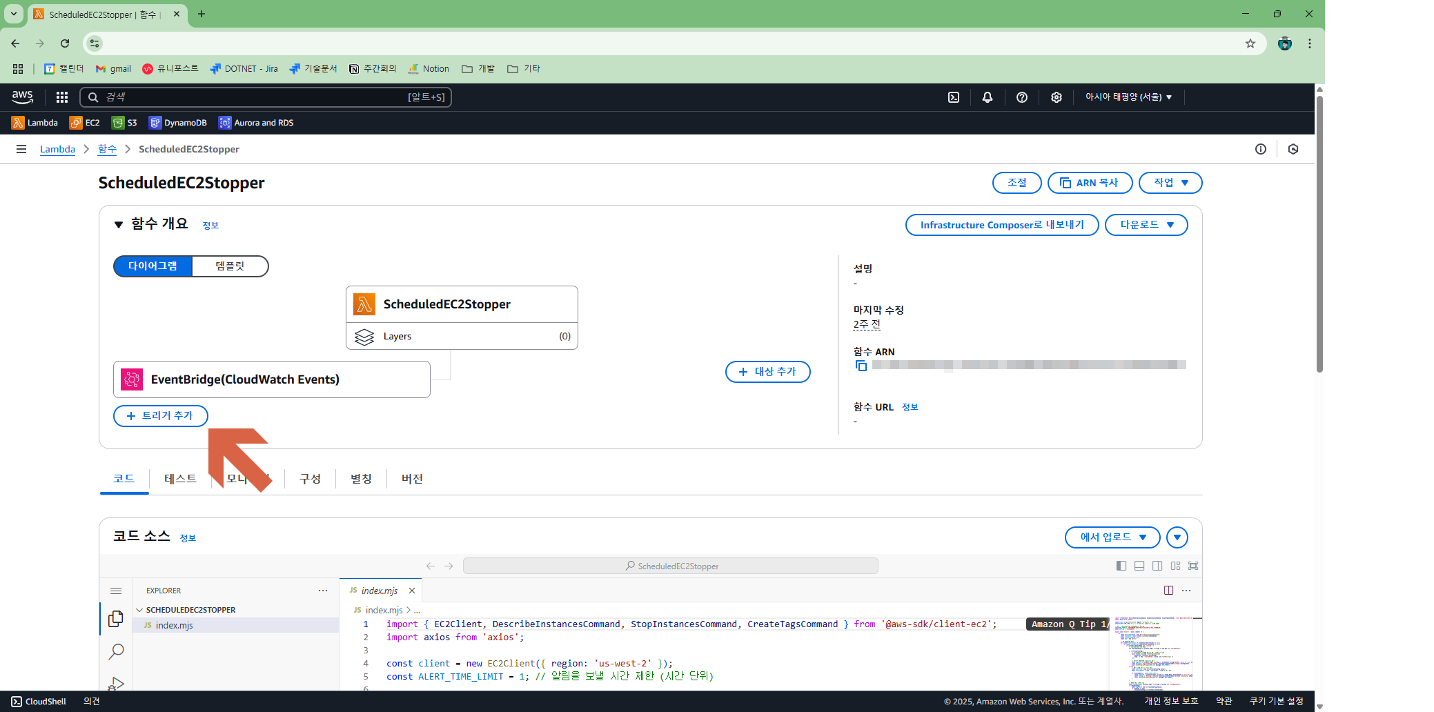
Task: Collapse the 함수 개요 section
Action: tap(118, 225)
